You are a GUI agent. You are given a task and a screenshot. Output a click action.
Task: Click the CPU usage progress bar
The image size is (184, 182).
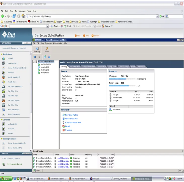coord(122,79)
